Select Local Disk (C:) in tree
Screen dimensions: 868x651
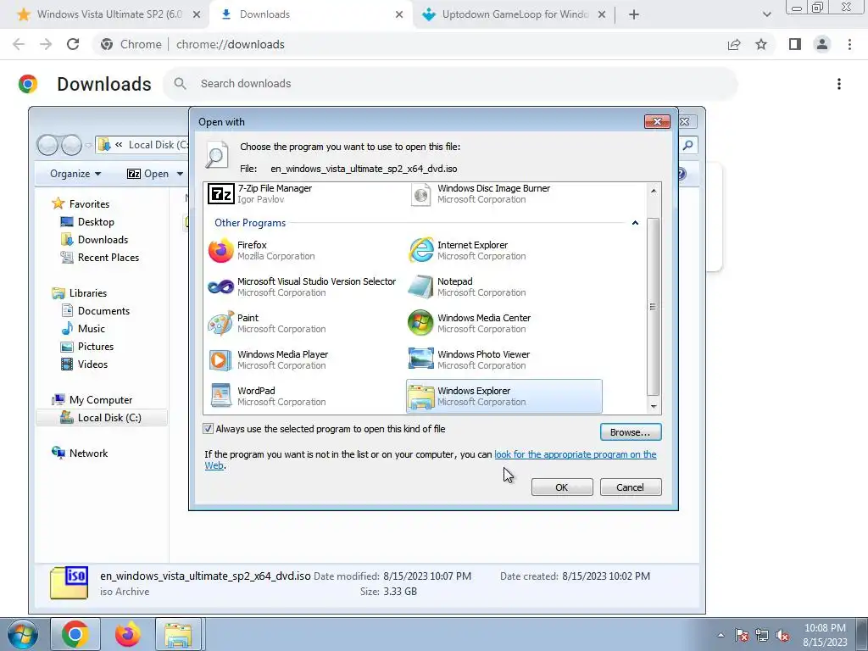coord(102,417)
